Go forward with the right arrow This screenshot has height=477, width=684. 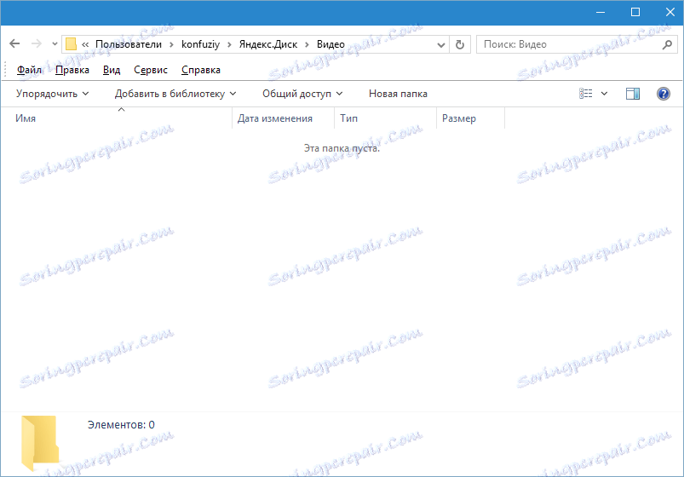click(x=37, y=43)
